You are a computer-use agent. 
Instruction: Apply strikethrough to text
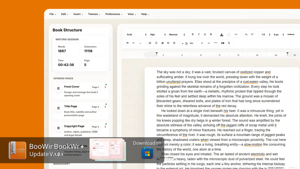[x=211, y=34]
